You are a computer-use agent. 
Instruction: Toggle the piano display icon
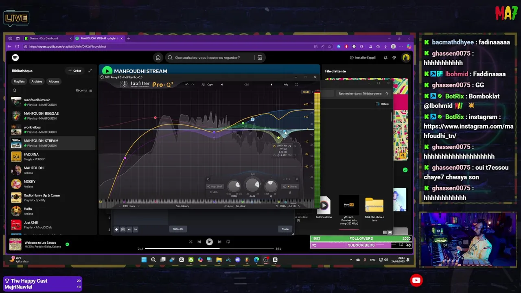[101, 201]
